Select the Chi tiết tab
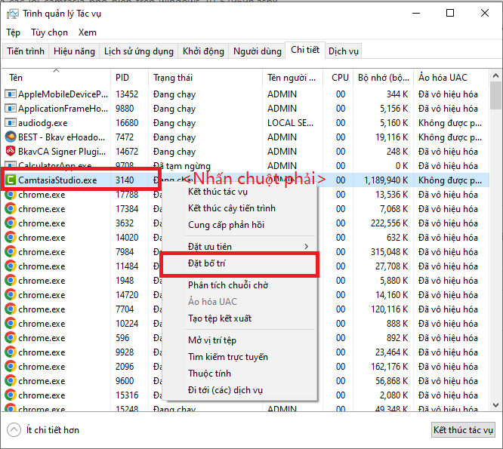Image resolution: width=503 pixels, height=449 pixels. tap(305, 50)
